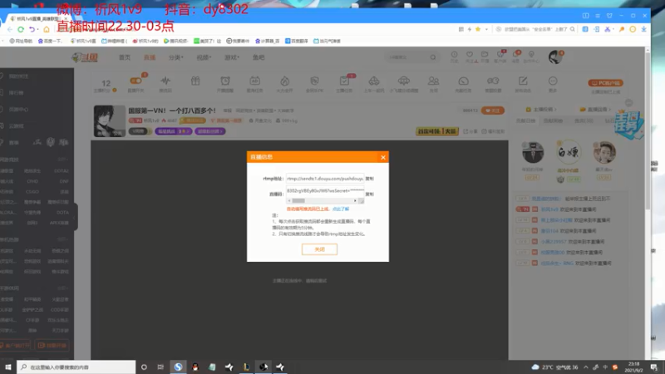Image resolution: width=665 pixels, height=374 pixels.
Task: Copy the rtmp address via 复制
Action: coord(370,179)
